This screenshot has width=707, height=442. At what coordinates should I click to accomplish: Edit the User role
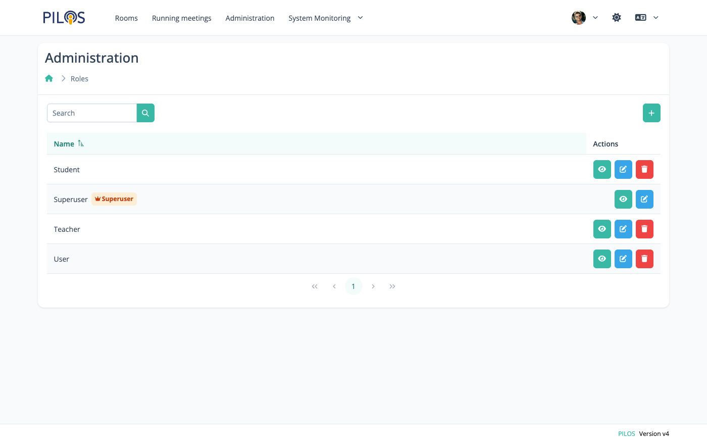[x=623, y=259]
